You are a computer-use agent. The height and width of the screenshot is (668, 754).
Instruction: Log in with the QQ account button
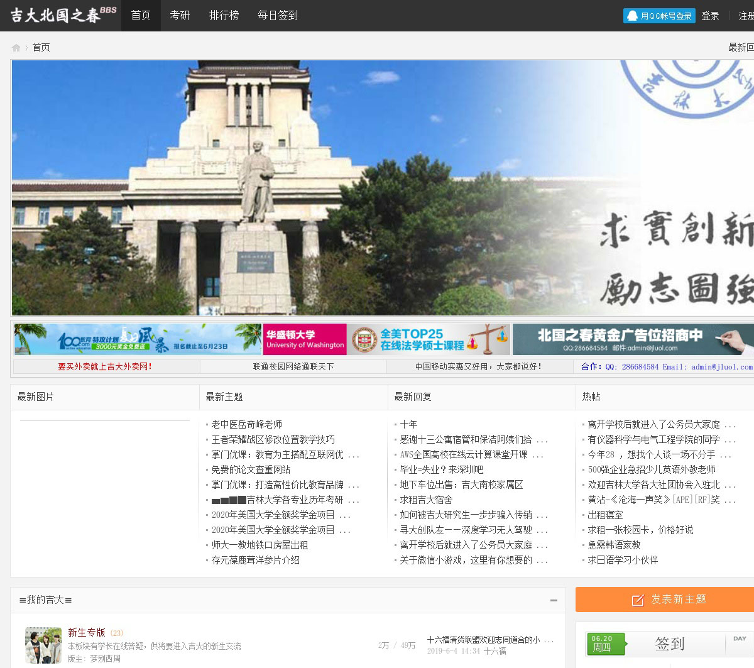click(659, 16)
